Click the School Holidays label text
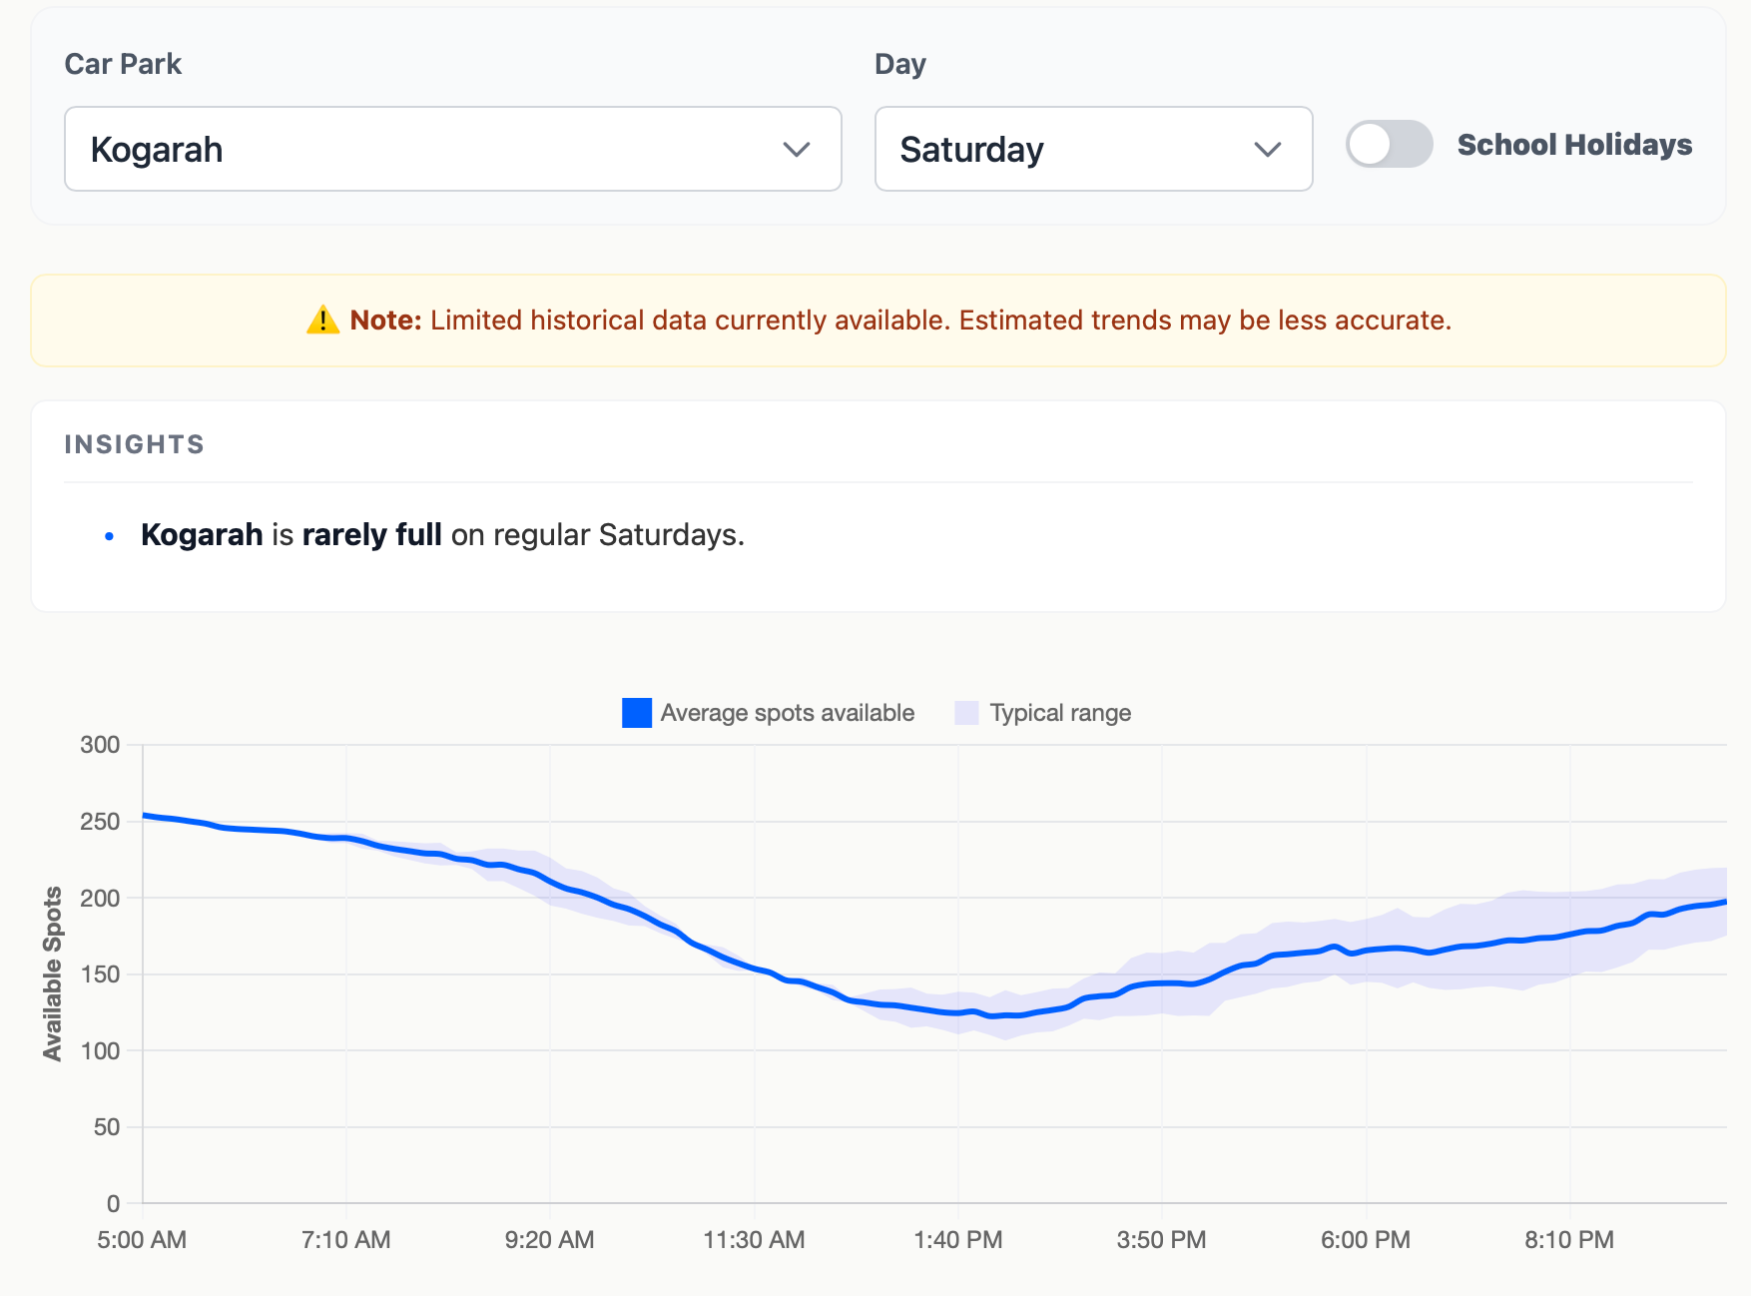Image resolution: width=1751 pixels, height=1296 pixels. (x=1573, y=144)
